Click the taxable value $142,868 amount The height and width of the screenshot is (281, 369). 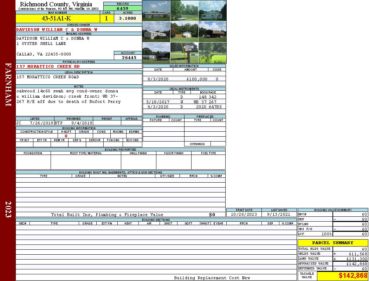352,276
